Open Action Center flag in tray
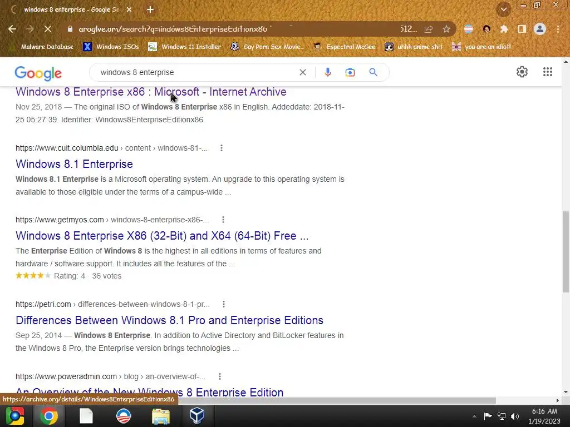 point(488,416)
